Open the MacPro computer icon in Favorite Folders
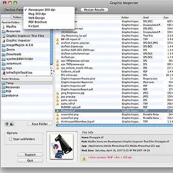Screen dimensions: 173x173 click(4, 27)
